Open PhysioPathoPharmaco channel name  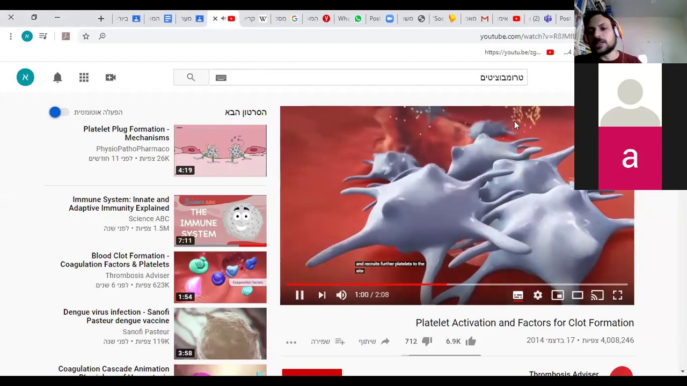[x=133, y=149]
